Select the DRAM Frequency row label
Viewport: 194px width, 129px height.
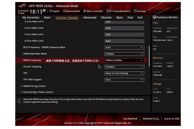pyautogui.click(x=32, y=60)
